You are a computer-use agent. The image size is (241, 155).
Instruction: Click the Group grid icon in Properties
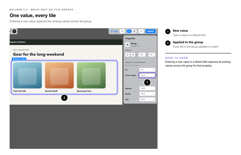pos(127,45)
